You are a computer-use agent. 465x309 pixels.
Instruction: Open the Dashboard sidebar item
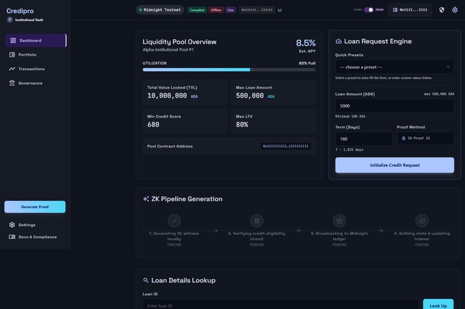click(36, 40)
